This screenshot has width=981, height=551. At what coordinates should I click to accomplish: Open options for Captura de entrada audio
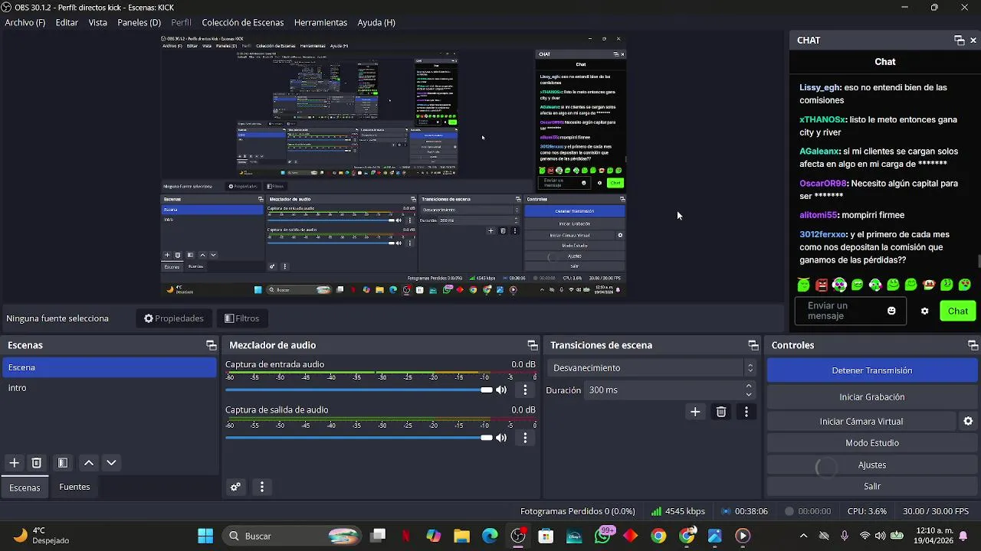[525, 390]
